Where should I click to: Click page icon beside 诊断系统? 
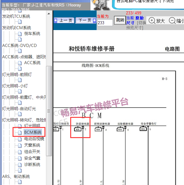pyautogui.click(x=20, y=165)
